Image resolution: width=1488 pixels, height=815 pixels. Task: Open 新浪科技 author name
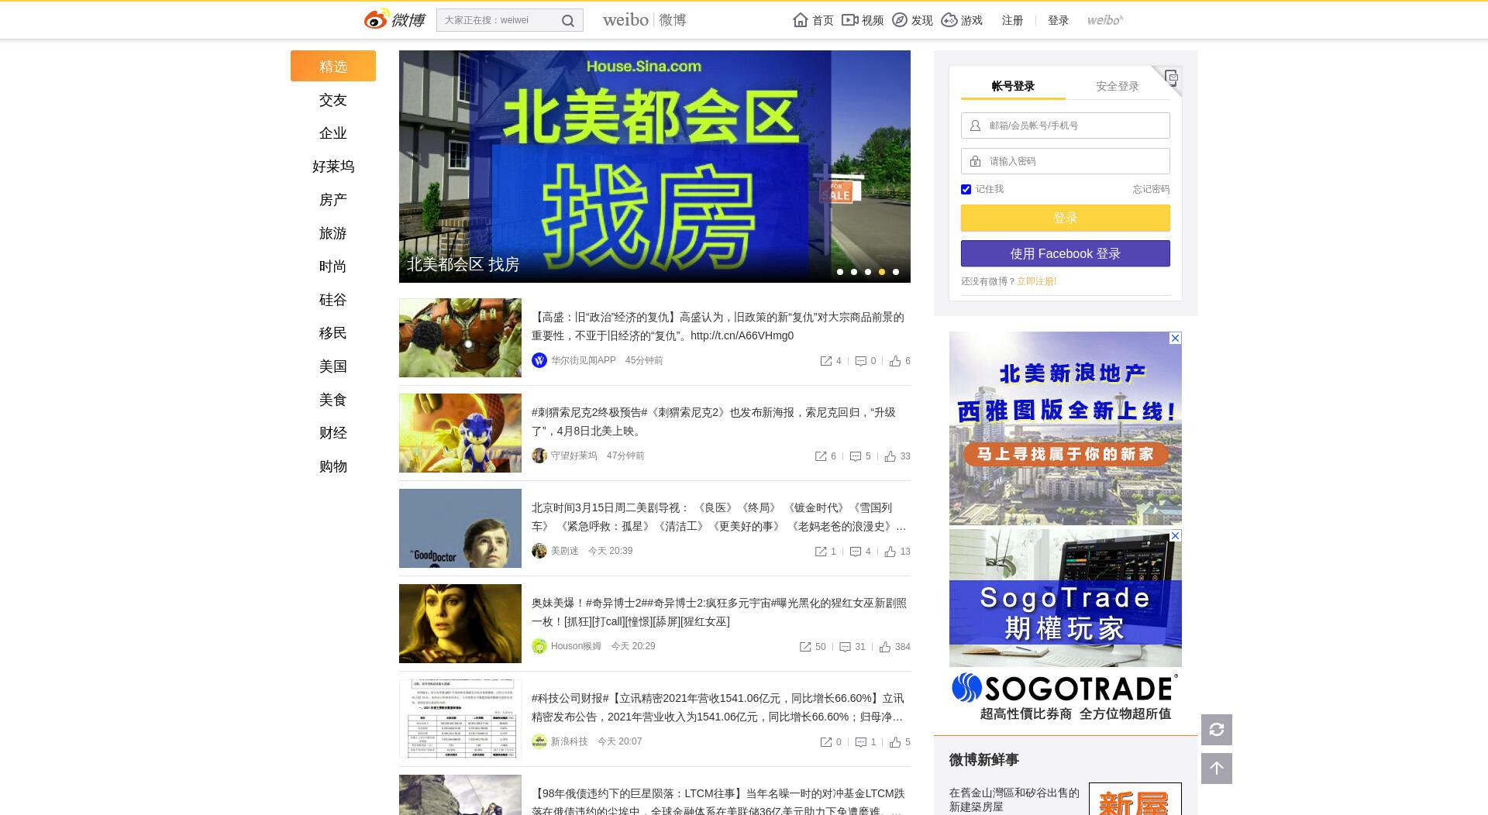tap(569, 741)
